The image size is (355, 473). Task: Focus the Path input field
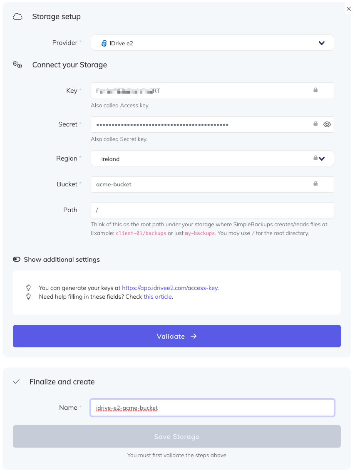pyautogui.click(x=212, y=210)
